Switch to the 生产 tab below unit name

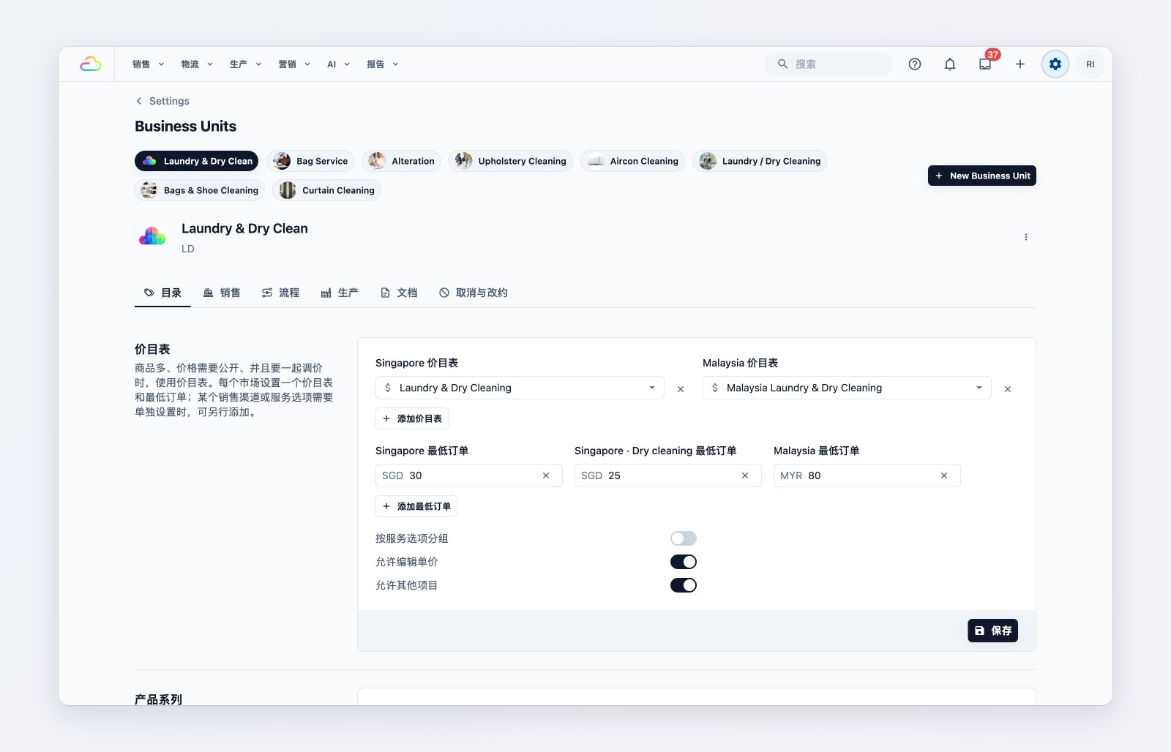340,293
